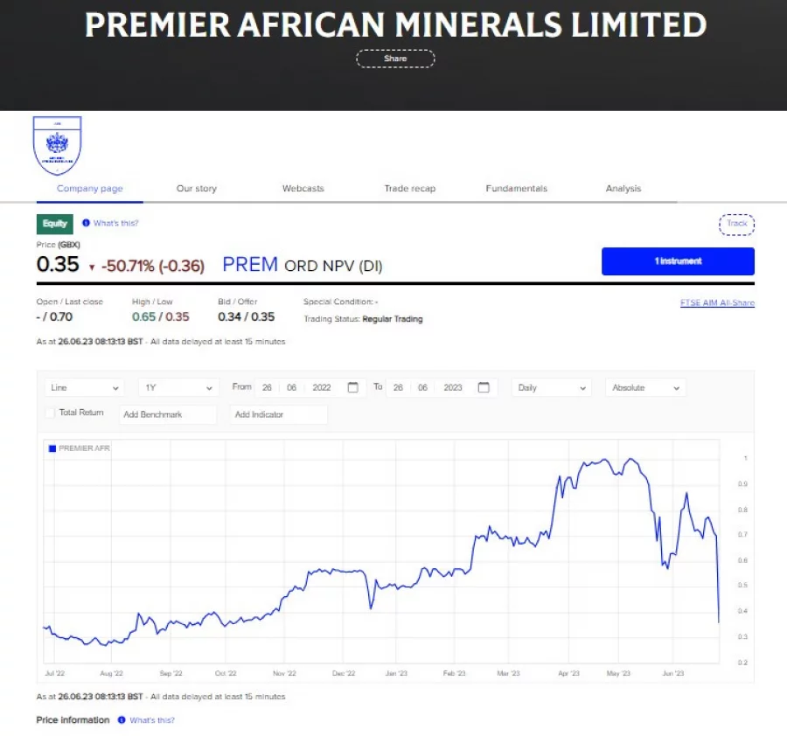Click the company logo crest icon

tap(58, 145)
